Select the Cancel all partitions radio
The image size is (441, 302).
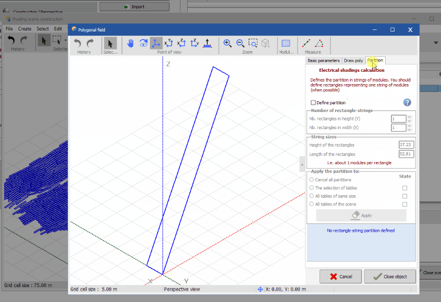[312, 180]
